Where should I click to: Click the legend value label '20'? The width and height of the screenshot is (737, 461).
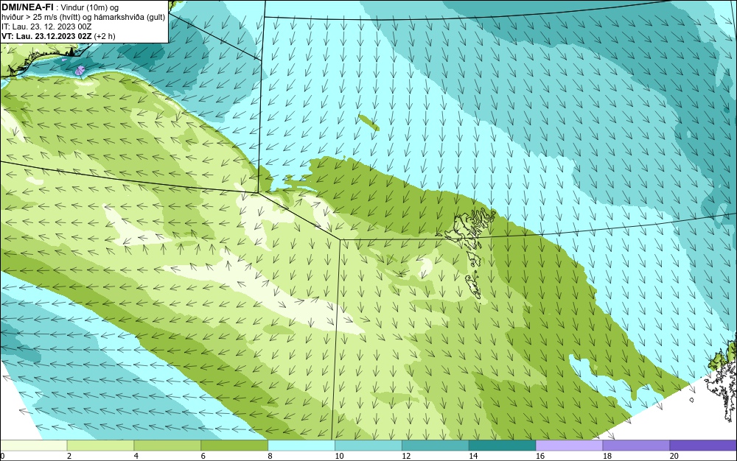click(674, 456)
